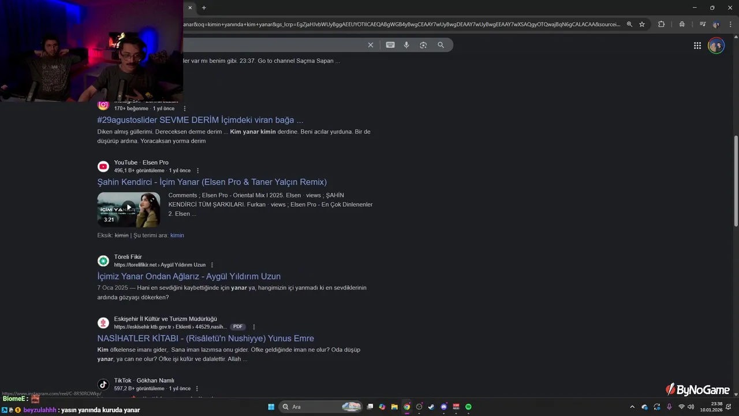
Task: Open the Google account avatar on page
Action: (716, 46)
